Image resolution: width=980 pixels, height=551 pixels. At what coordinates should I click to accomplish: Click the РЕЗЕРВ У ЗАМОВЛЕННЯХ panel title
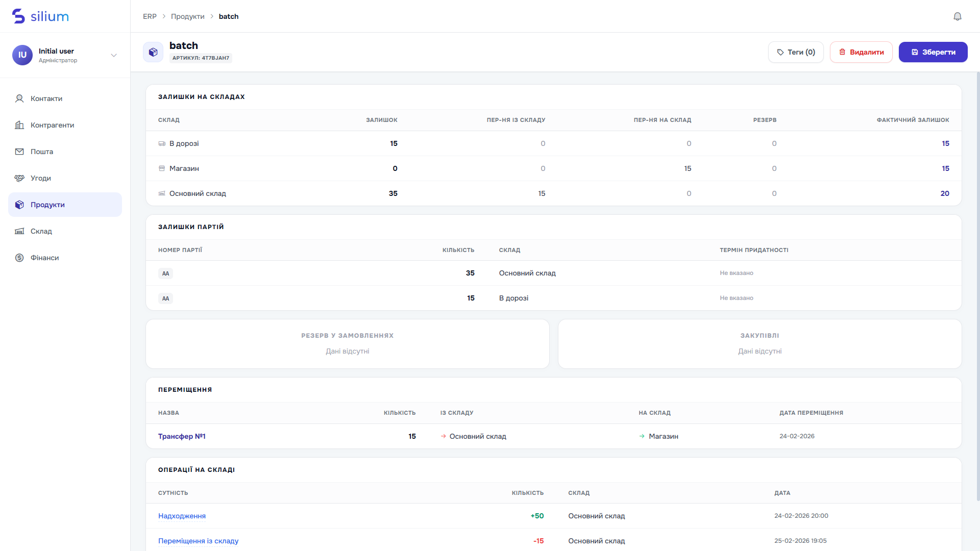click(x=348, y=336)
